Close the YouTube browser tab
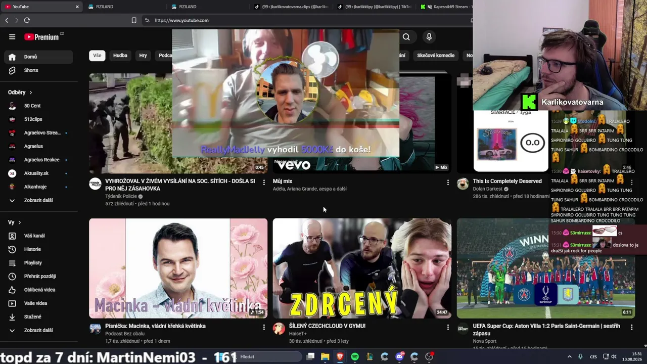Image resolution: width=647 pixels, height=364 pixels. (x=77, y=7)
